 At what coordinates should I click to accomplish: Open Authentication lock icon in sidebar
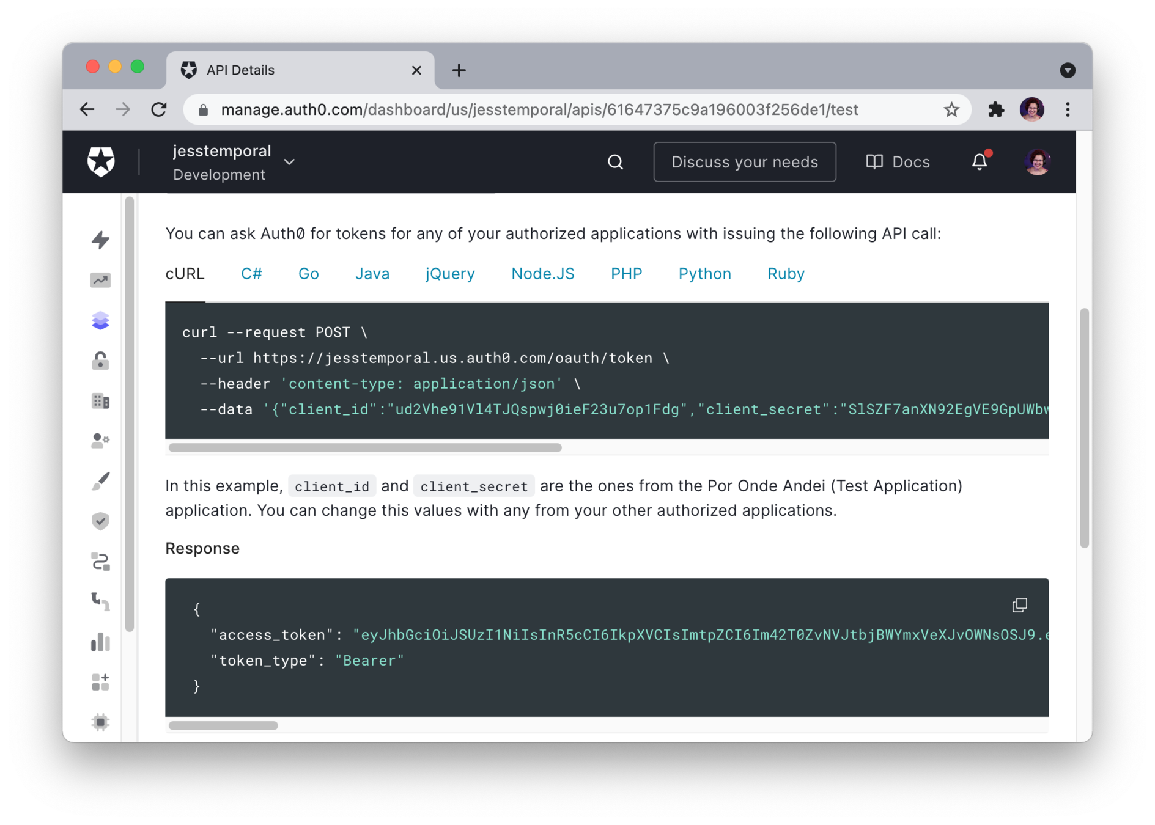pyautogui.click(x=101, y=361)
